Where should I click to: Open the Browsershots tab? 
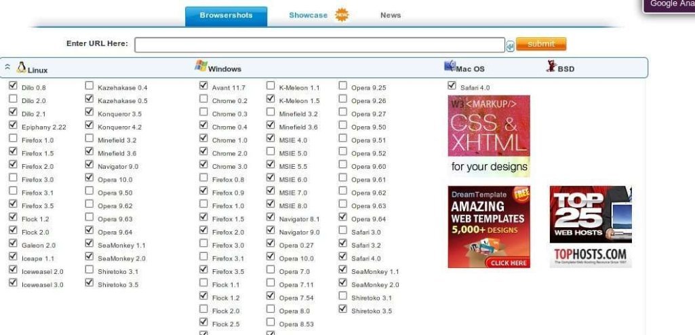coord(226,16)
